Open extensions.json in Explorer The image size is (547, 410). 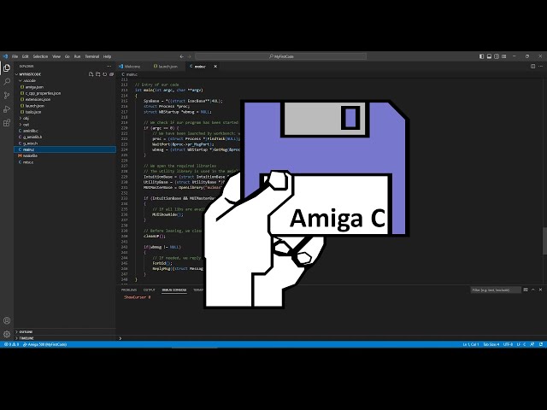coord(38,99)
